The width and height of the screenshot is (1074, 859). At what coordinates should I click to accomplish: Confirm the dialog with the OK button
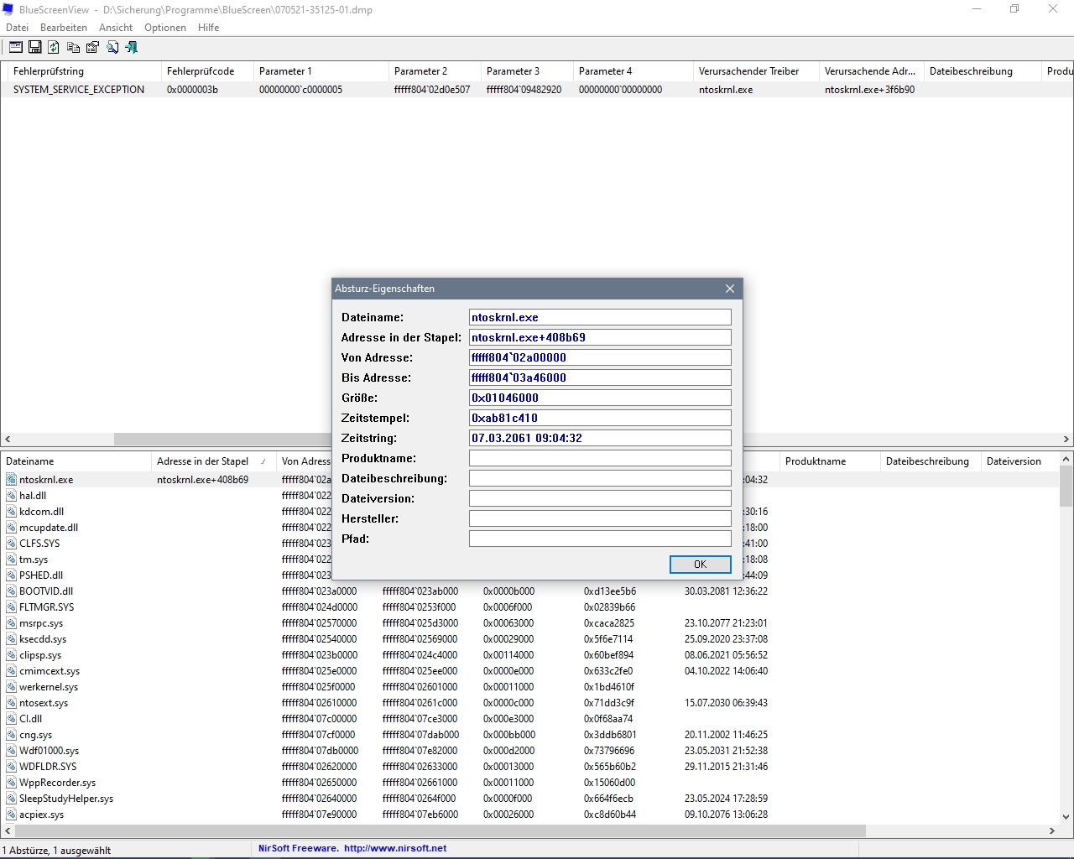[x=701, y=565]
